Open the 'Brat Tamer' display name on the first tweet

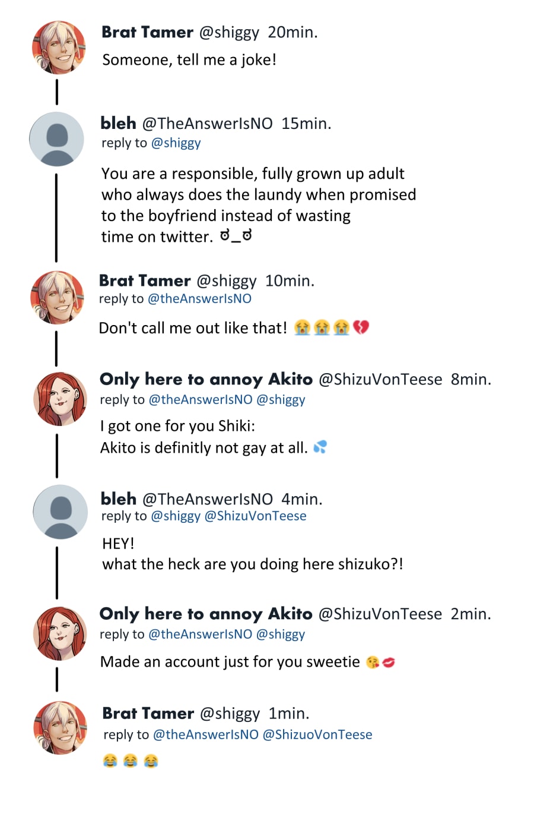(x=147, y=32)
